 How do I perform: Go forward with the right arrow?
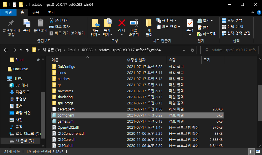click(14, 50)
